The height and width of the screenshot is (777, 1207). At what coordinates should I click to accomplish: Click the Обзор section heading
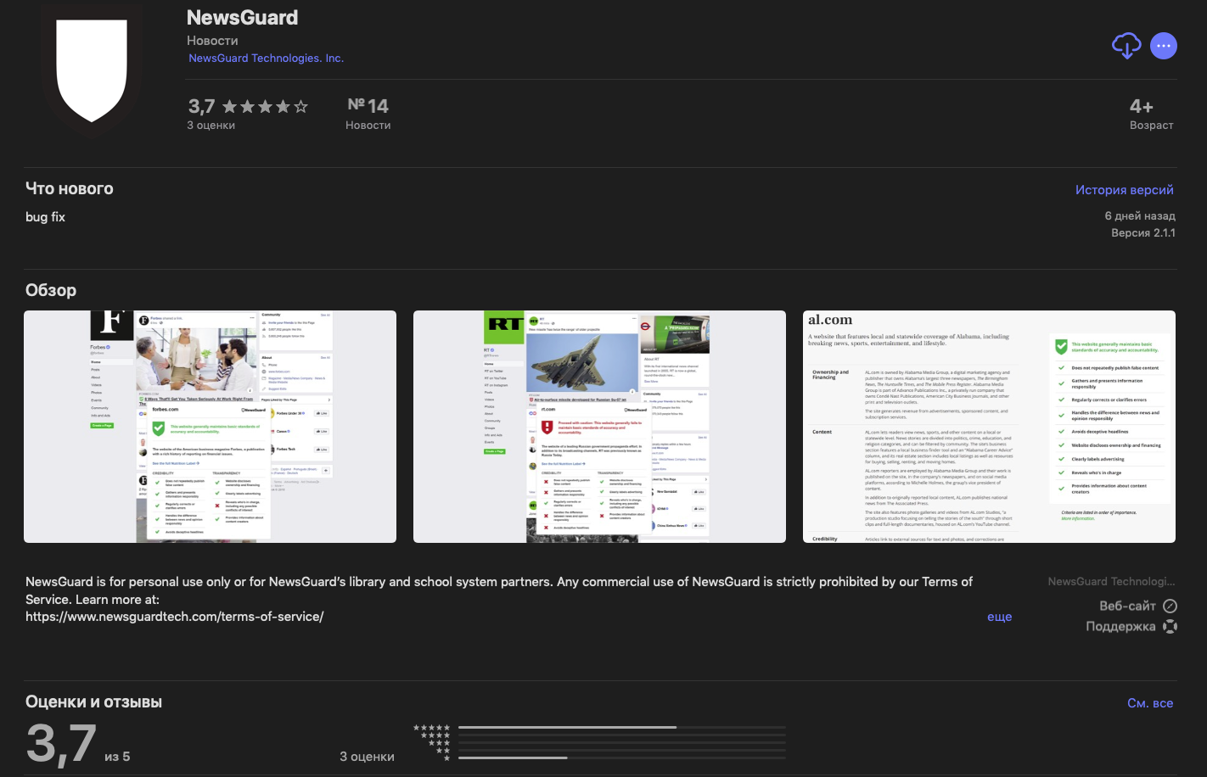point(51,290)
